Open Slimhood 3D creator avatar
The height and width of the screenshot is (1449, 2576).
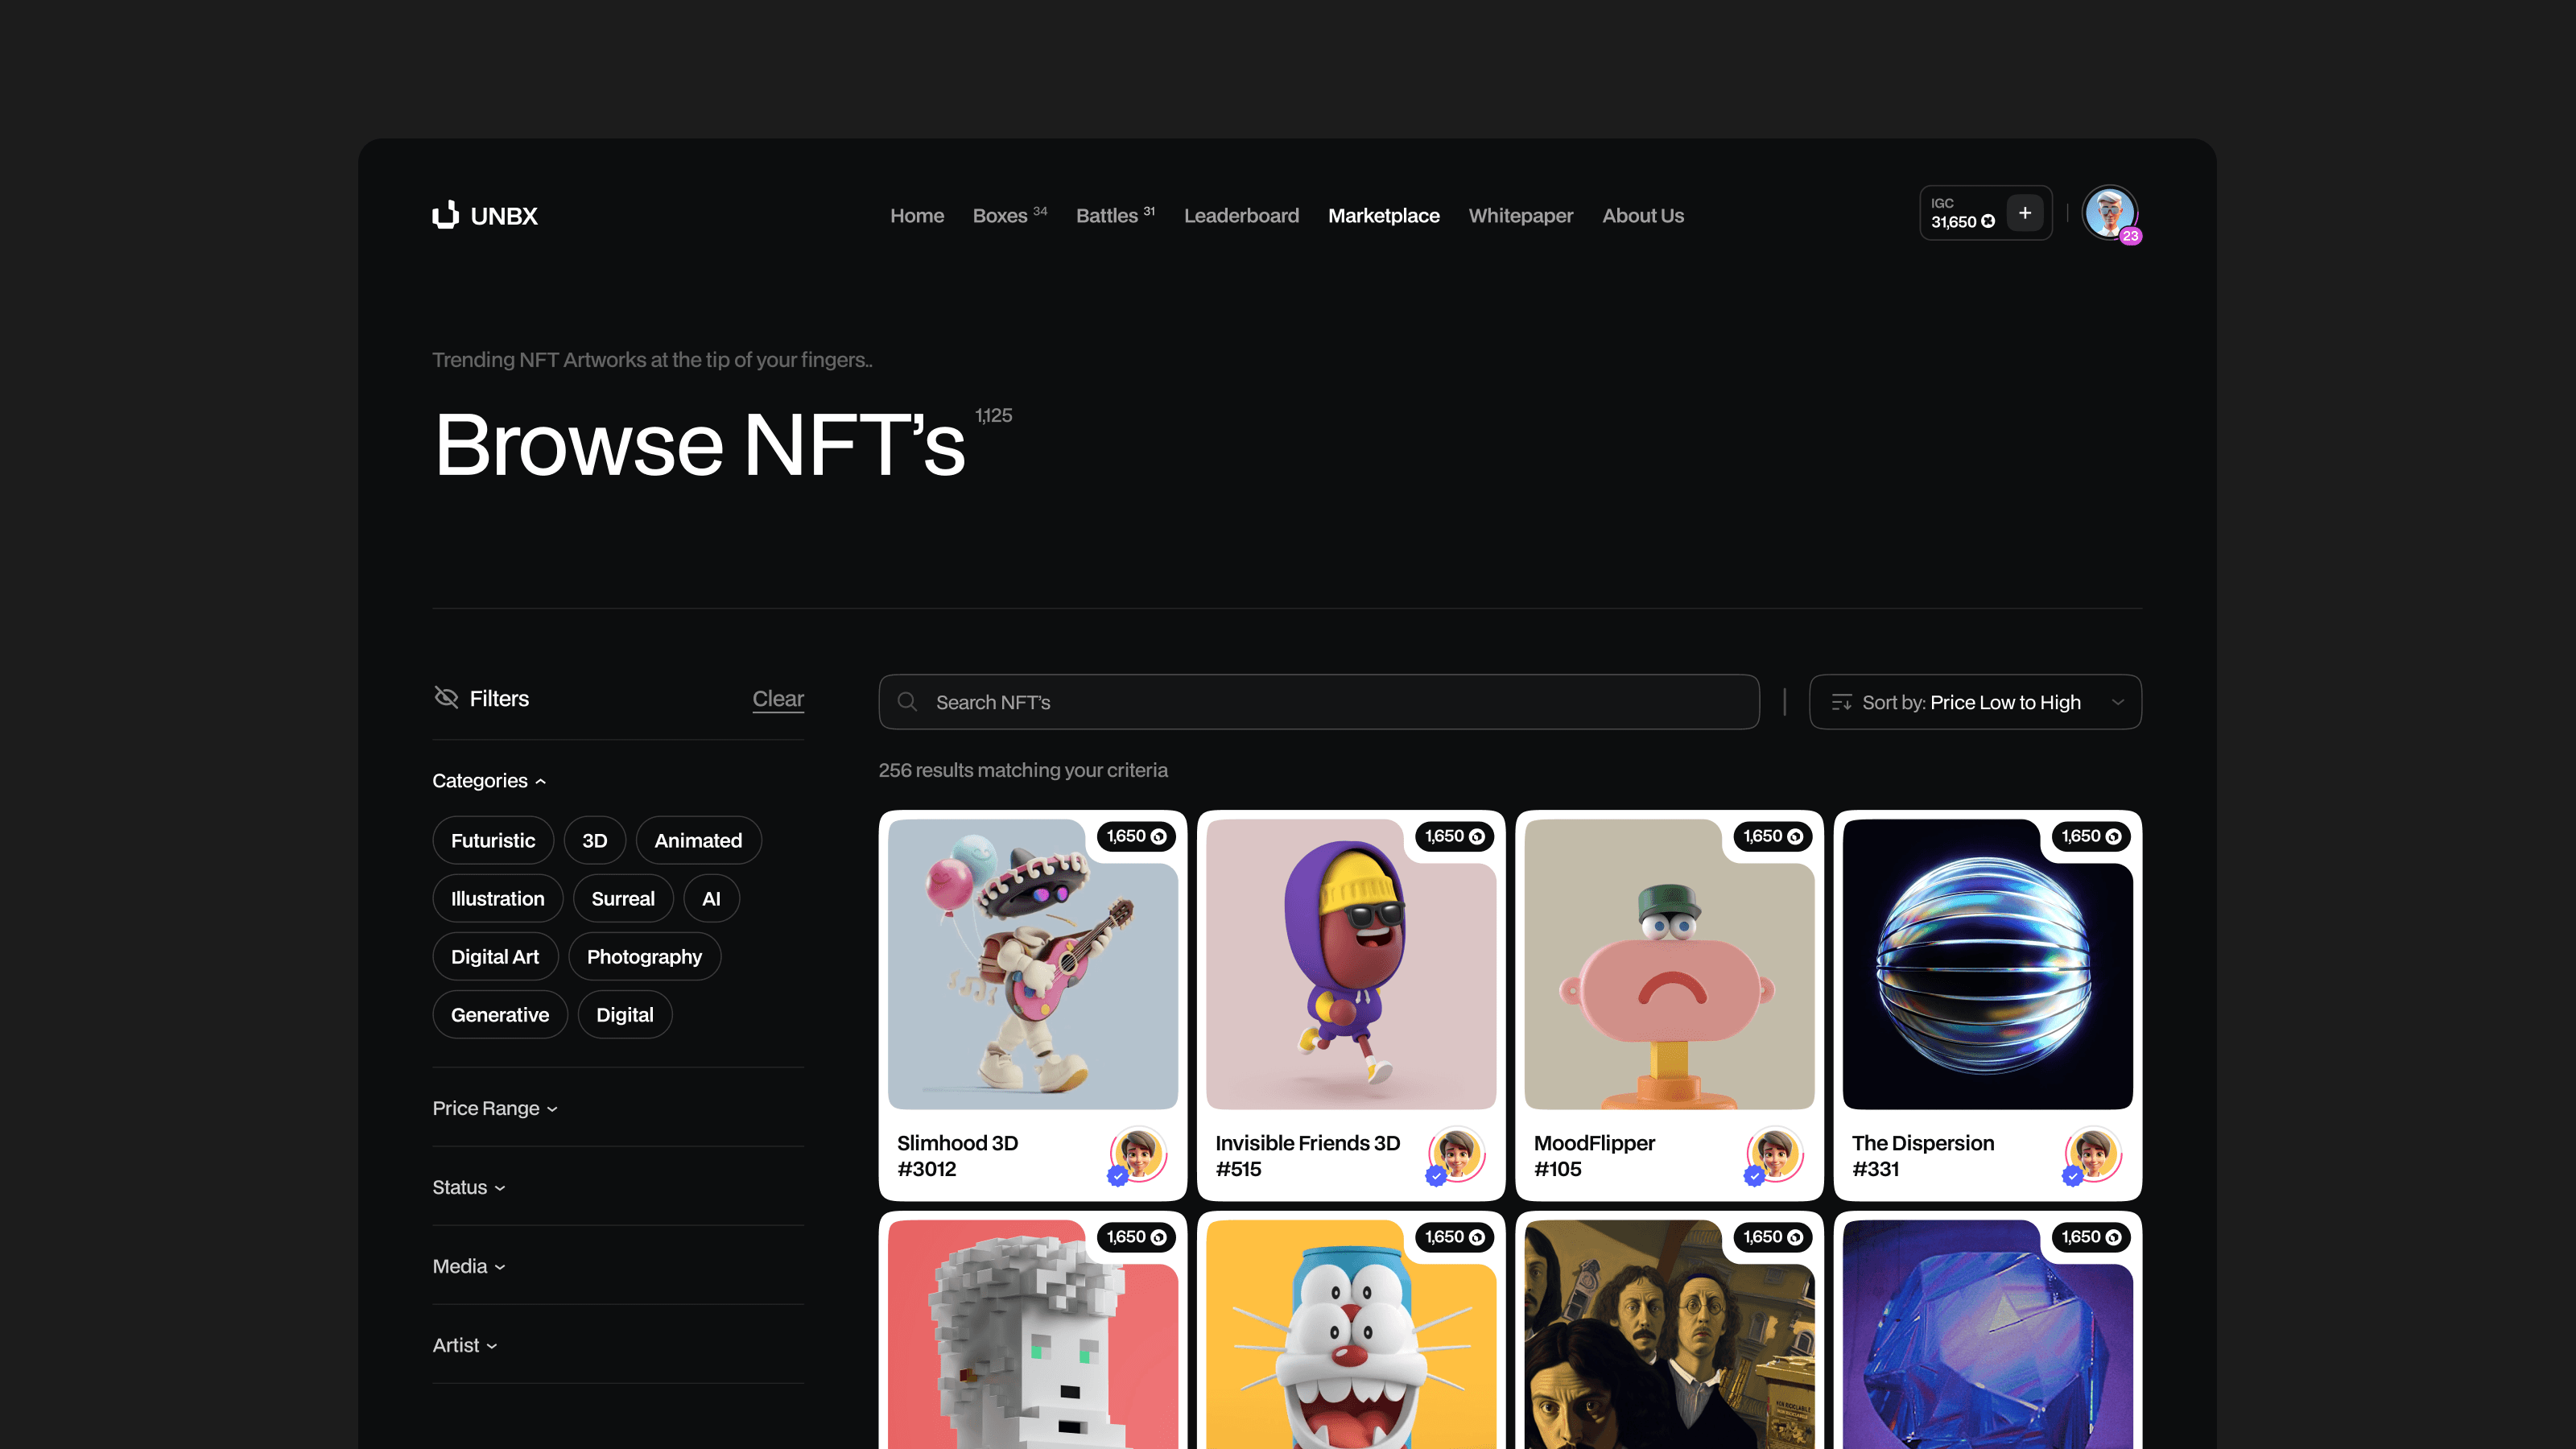tap(1138, 1155)
